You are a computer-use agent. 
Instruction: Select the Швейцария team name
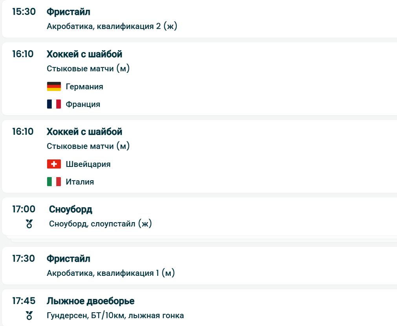point(88,164)
